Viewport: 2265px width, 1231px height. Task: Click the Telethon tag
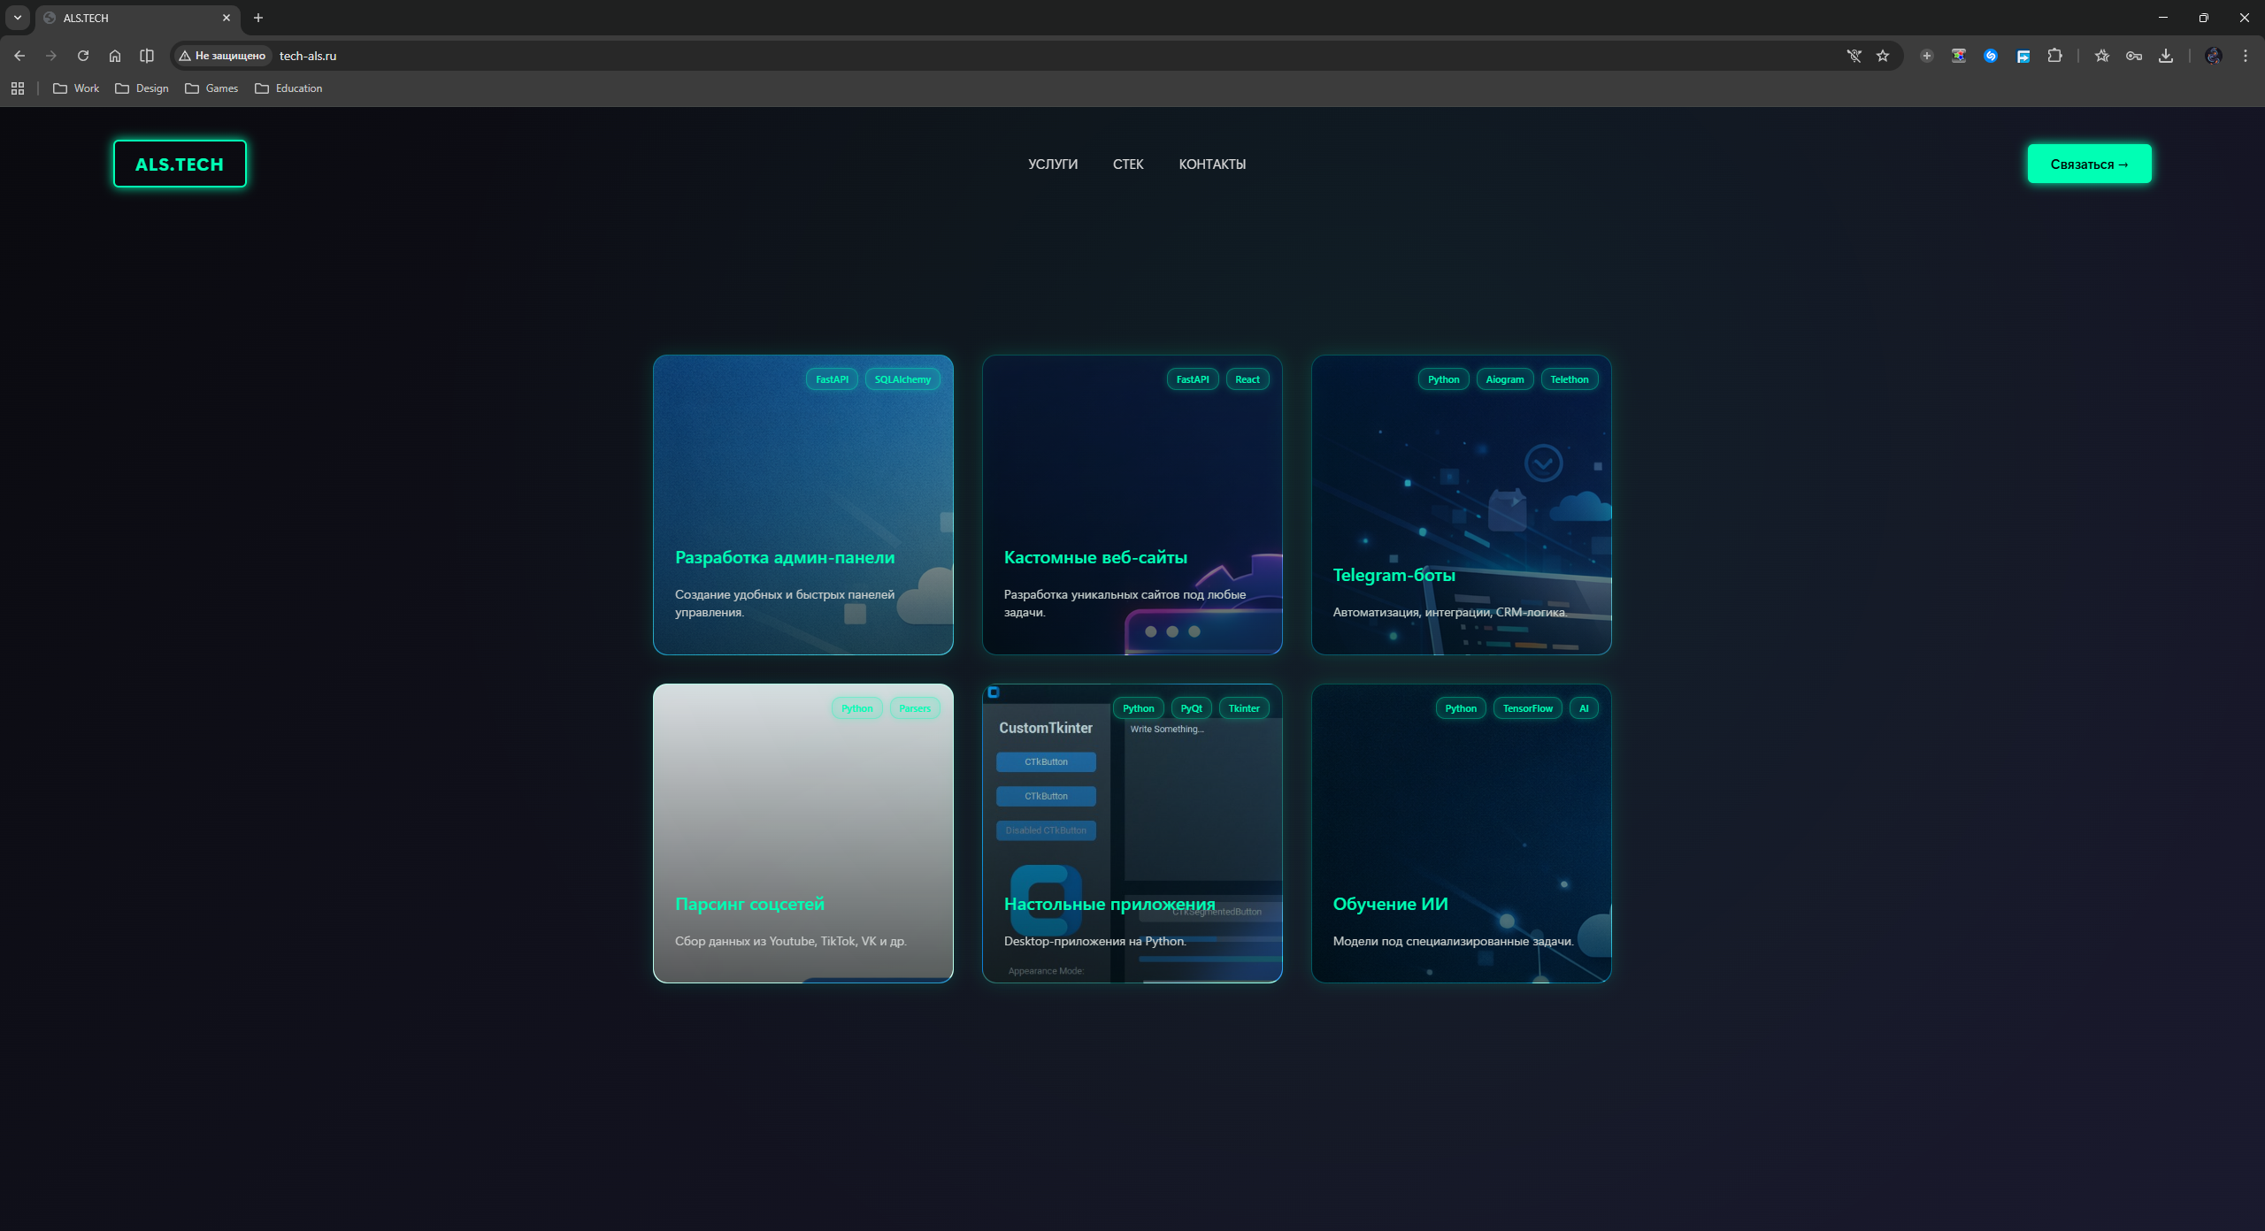tap(1570, 379)
